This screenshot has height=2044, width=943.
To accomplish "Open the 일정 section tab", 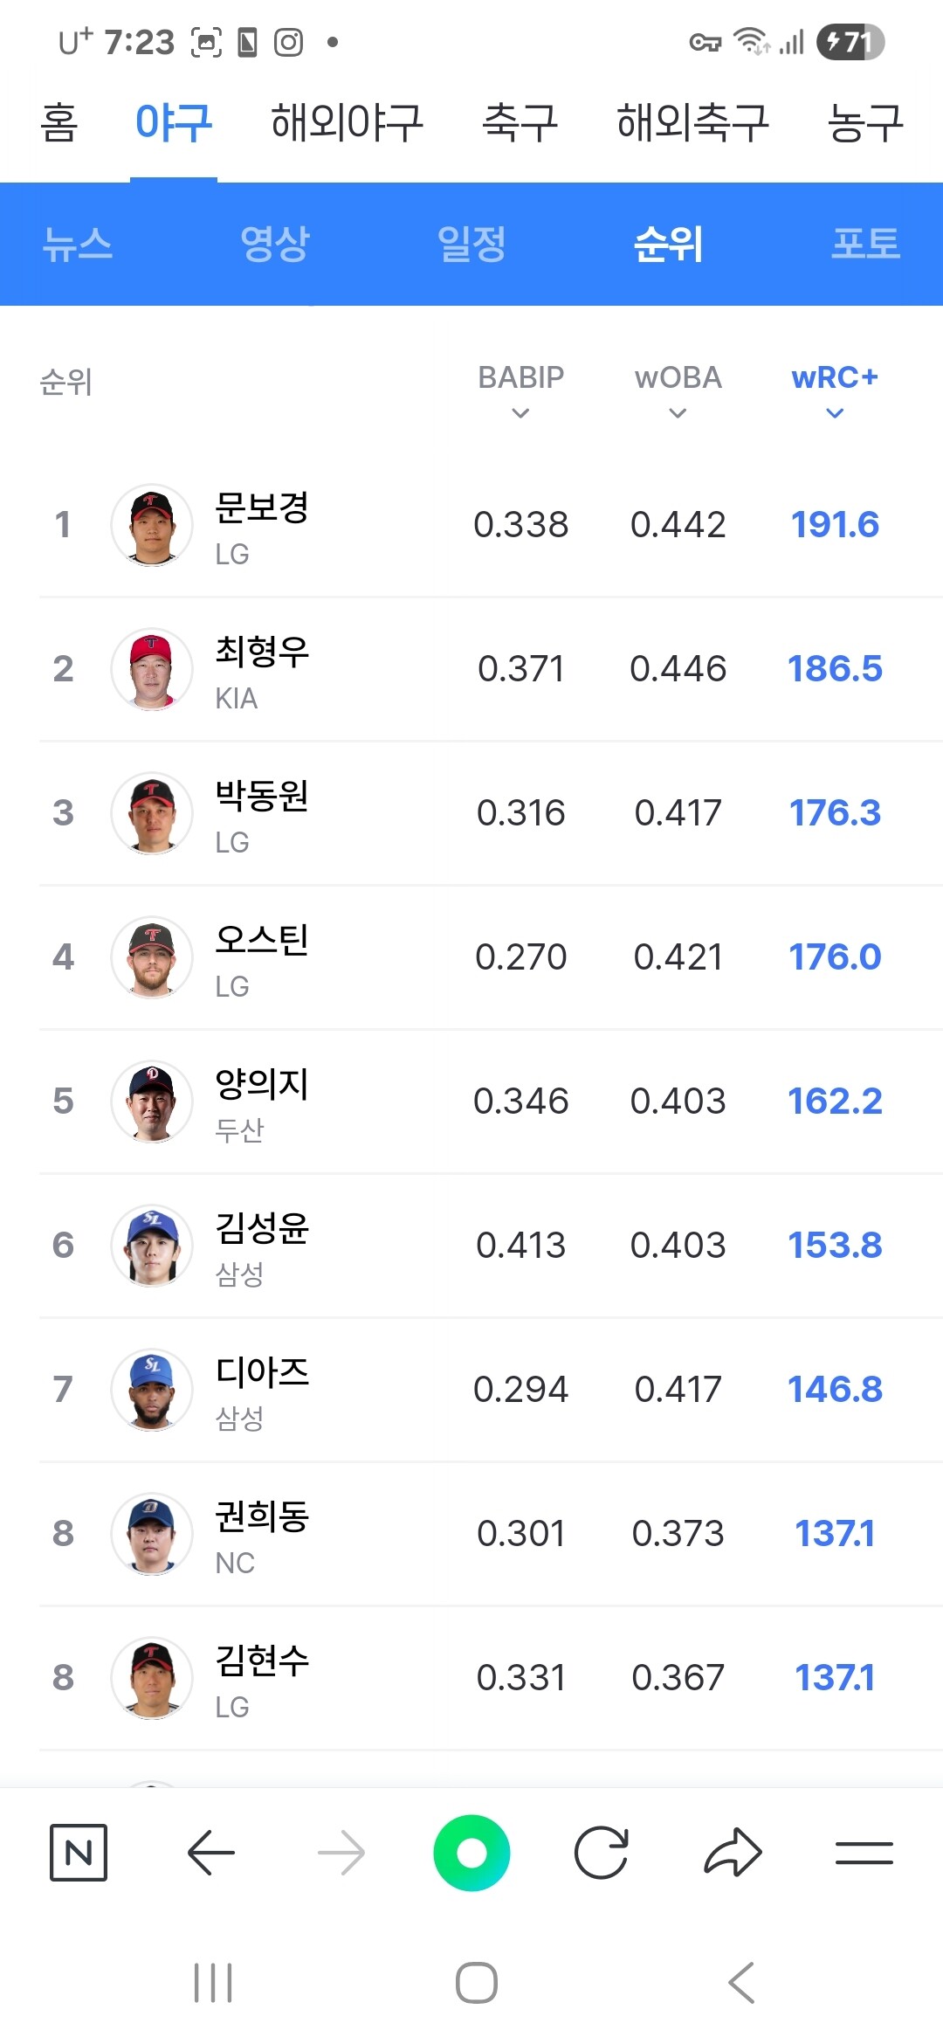I will pyautogui.click(x=471, y=244).
